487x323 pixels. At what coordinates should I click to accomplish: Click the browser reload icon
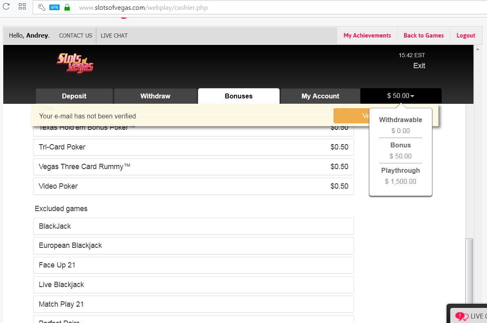click(x=6, y=6)
